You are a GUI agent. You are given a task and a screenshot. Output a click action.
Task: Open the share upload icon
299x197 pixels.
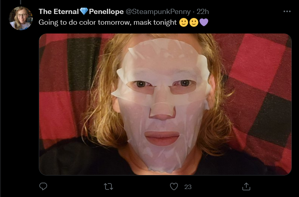246,187
